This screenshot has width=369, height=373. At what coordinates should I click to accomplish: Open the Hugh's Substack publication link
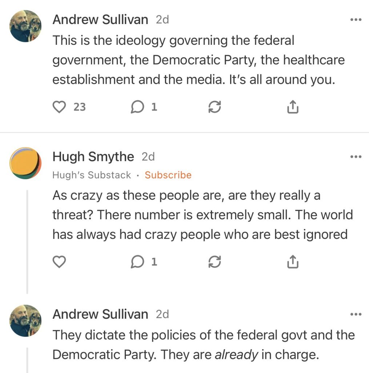(x=92, y=175)
